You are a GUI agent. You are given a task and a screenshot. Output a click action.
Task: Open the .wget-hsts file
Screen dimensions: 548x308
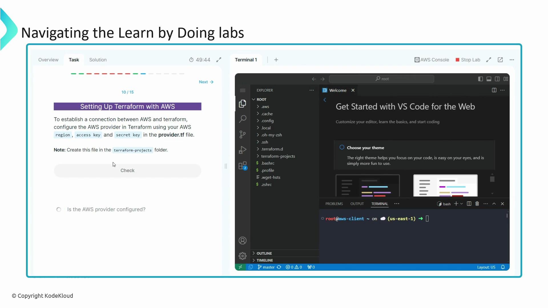271,177
